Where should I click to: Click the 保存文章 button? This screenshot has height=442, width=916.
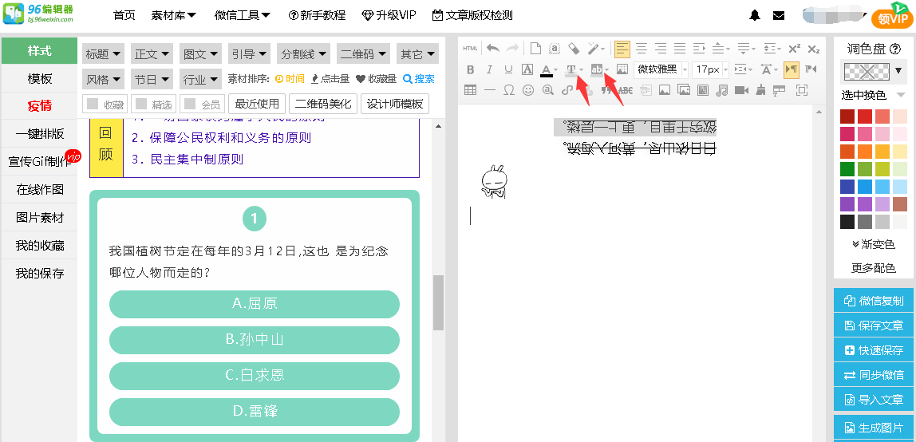(874, 326)
